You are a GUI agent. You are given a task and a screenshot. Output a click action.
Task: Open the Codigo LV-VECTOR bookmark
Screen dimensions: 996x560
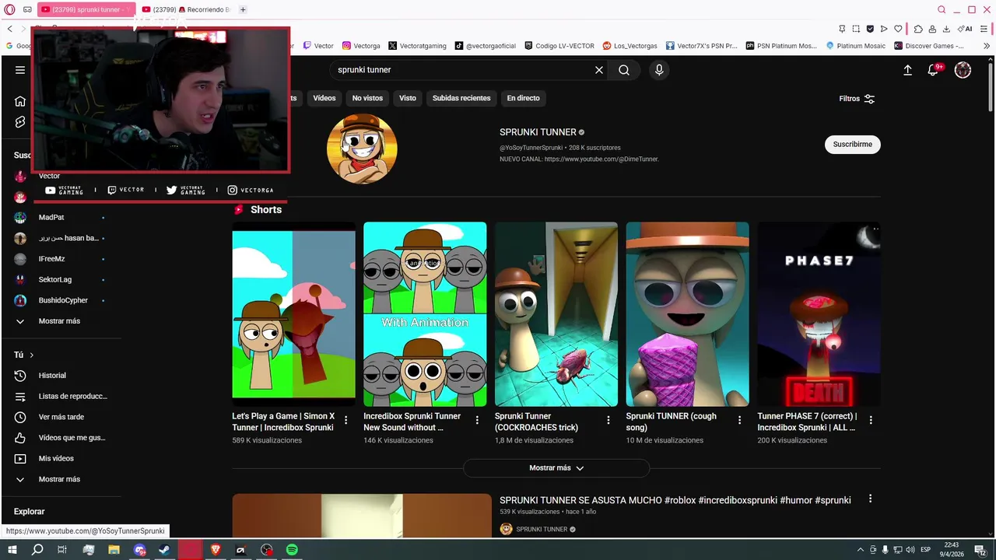point(559,46)
